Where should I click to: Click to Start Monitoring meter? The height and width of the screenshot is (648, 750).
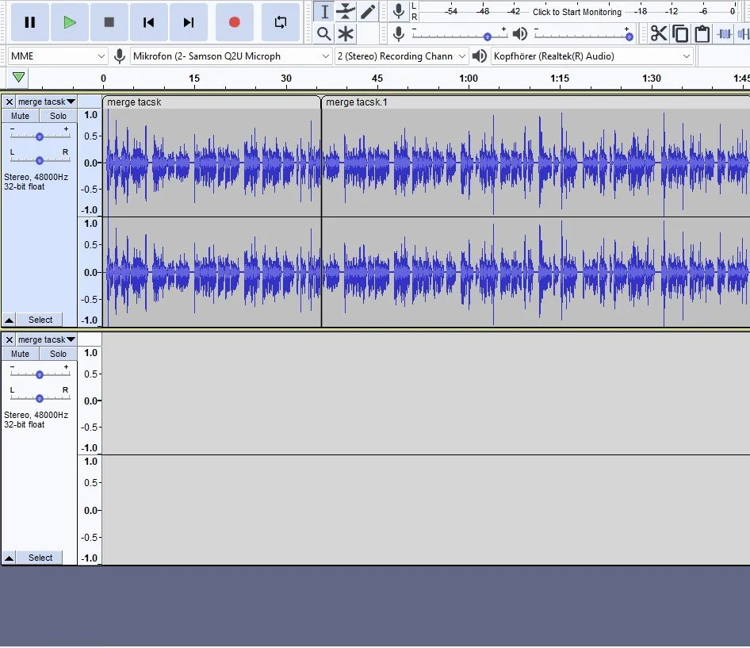click(x=577, y=11)
